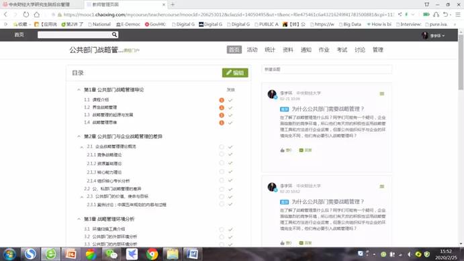Click the browser home icon
464x261 pixels.
click(36, 14)
